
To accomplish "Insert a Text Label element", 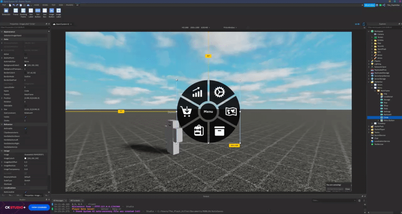I will point(31,13).
